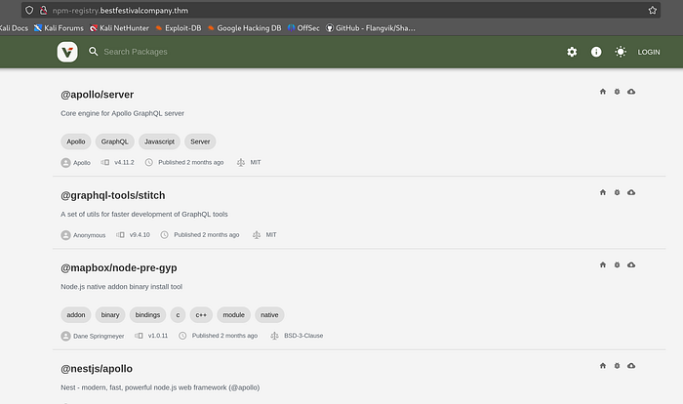Click version v4.11.2 text
The width and height of the screenshot is (683, 404).
click(124, 162)
